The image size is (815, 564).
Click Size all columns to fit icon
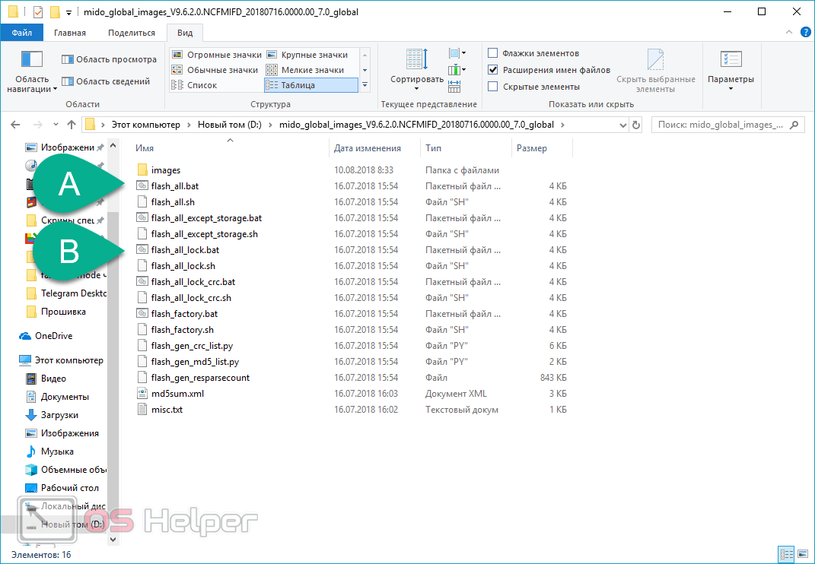click(454, 86)
